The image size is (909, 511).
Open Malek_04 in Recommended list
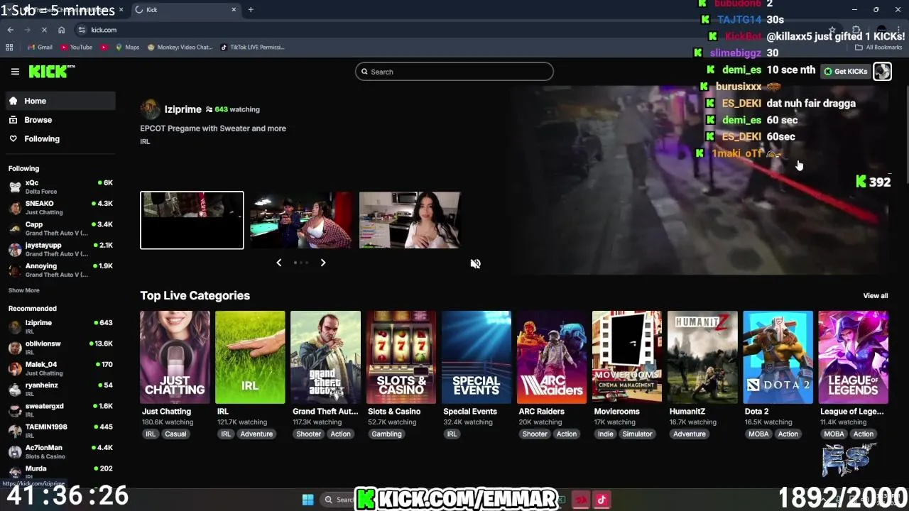click(60, 368)
